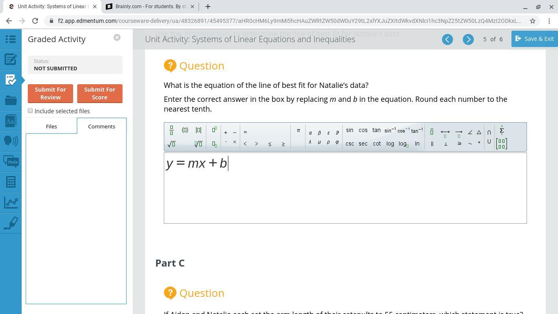Insert the angle symbol

pos(470,132)
